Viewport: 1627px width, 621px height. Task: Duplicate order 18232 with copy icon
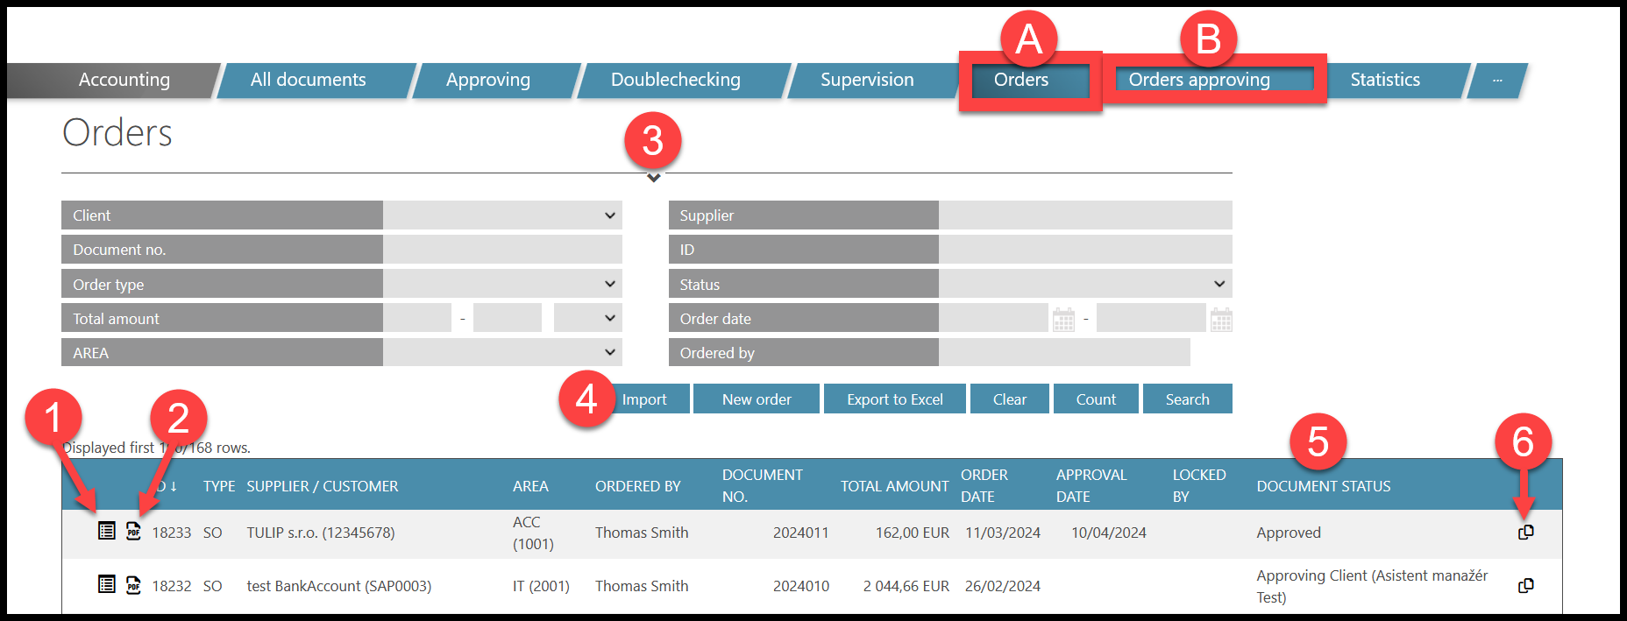coord(1525,585)
